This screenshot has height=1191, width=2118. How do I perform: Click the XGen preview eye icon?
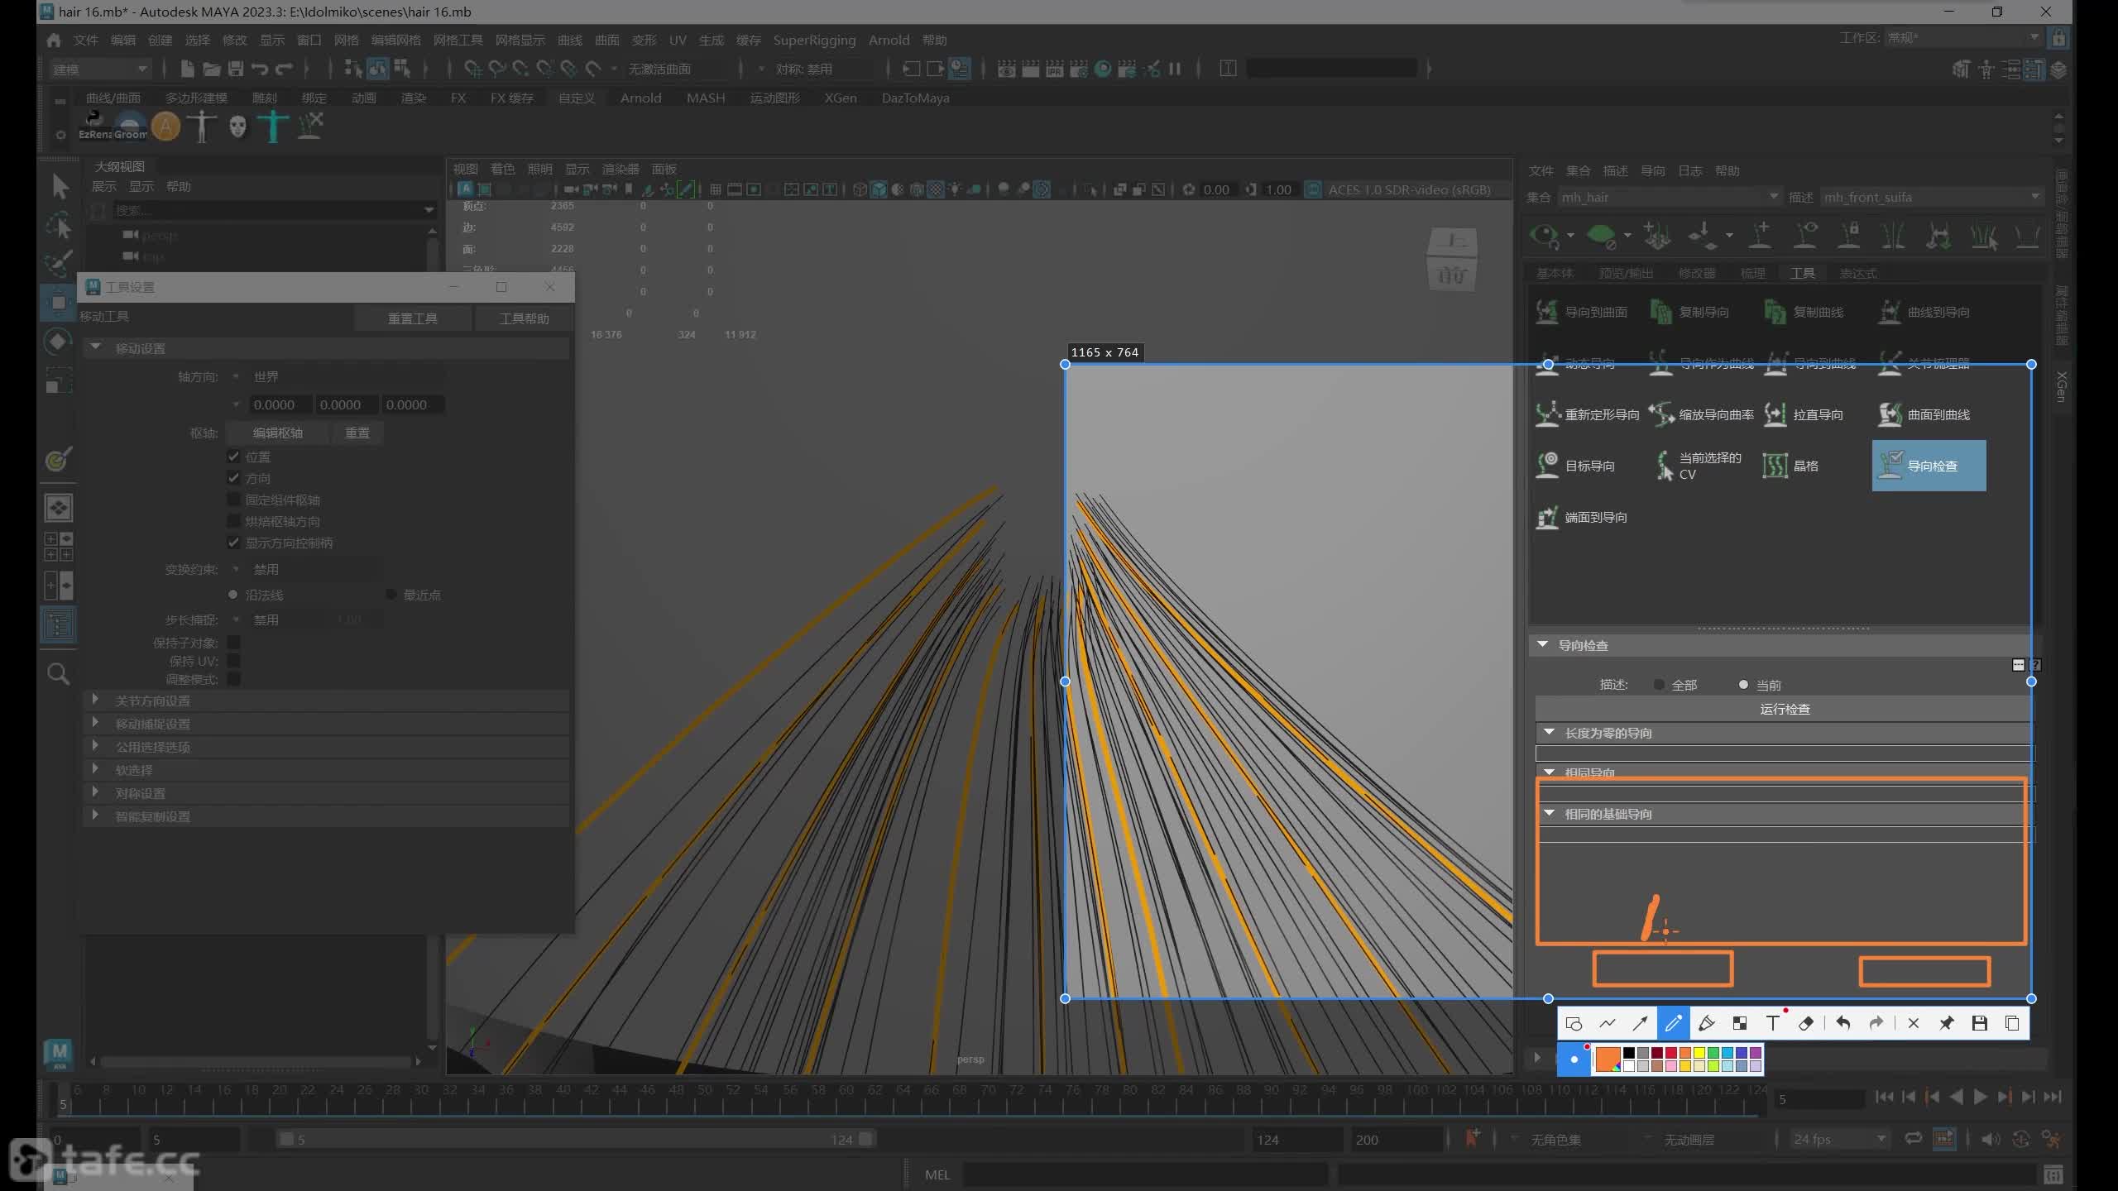coord(1544,236)
